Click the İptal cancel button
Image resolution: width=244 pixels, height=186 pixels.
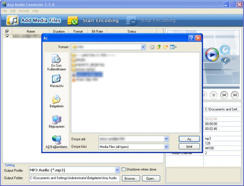pos(189,146)
